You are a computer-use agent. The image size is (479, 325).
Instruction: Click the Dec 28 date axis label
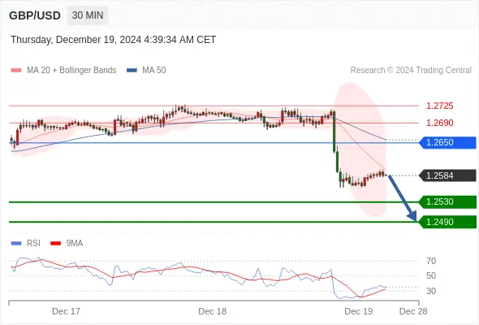pyautogui.click(x=413, y=311)
